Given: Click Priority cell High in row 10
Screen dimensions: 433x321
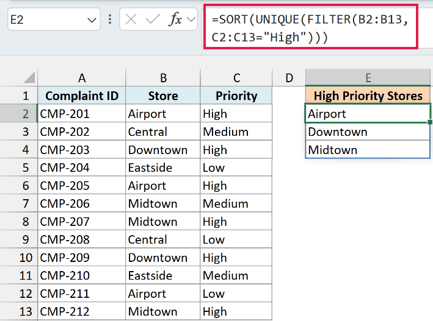Looking at the screenshot, I should coord(236,258).
